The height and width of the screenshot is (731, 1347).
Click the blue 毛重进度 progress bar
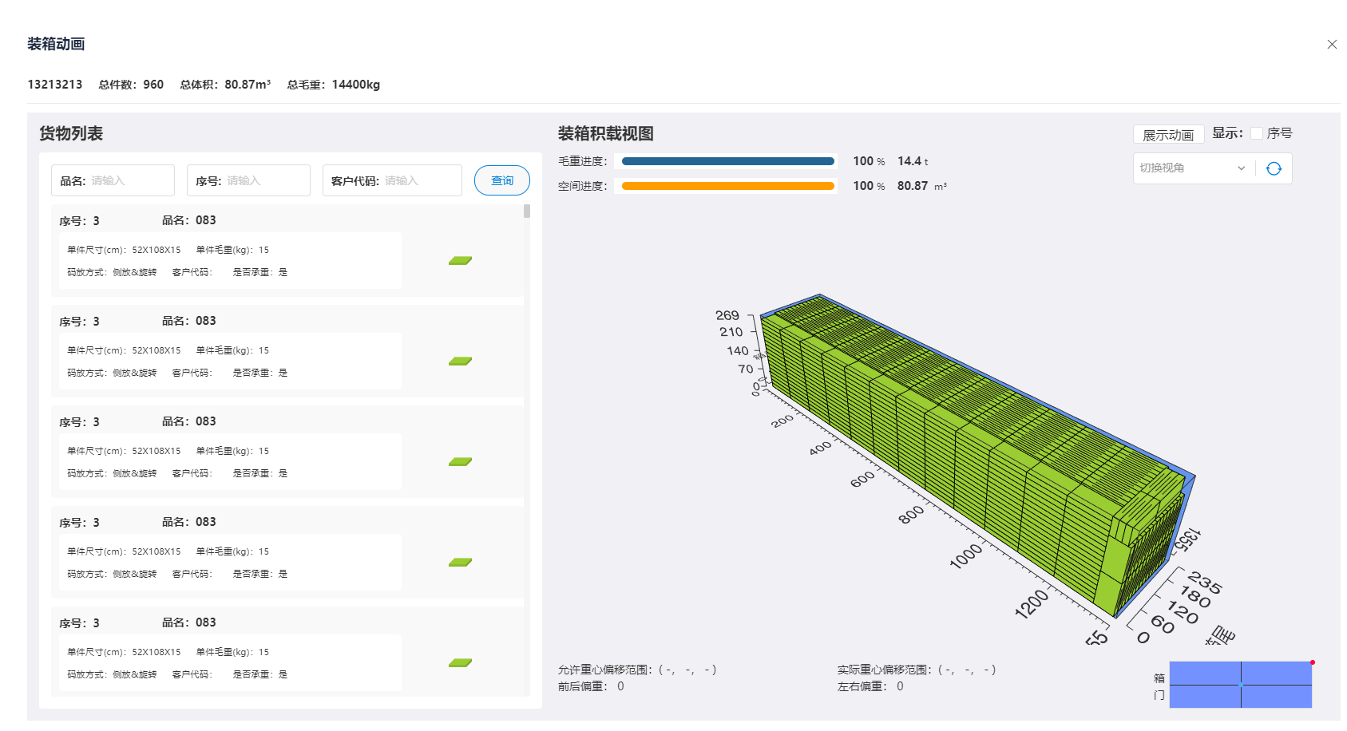point(727,161)
